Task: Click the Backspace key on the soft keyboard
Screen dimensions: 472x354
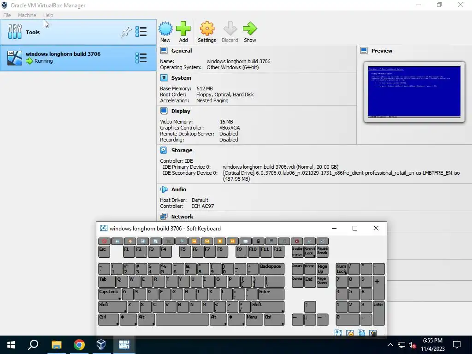Action: tap(272, 269)
